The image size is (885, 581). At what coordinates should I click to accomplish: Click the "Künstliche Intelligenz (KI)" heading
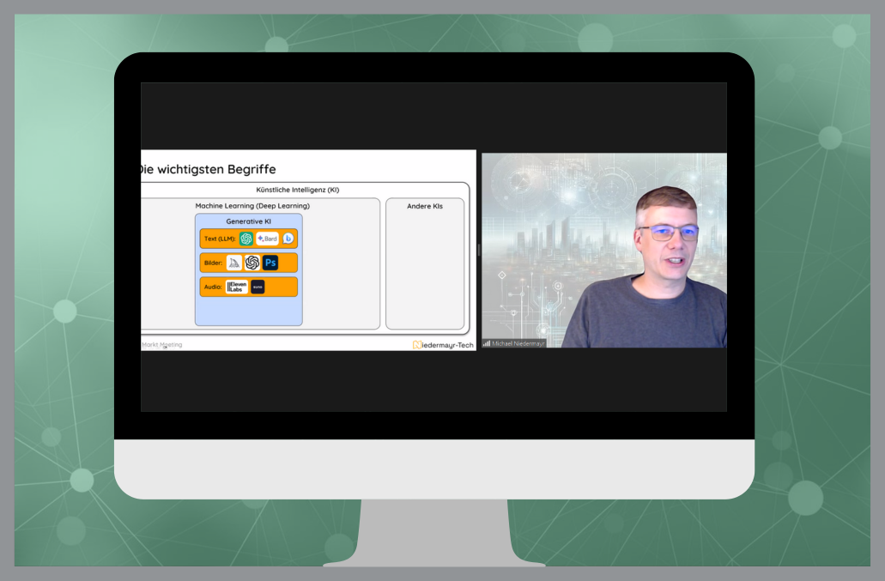pyautogui.click(x=298, y=191)
